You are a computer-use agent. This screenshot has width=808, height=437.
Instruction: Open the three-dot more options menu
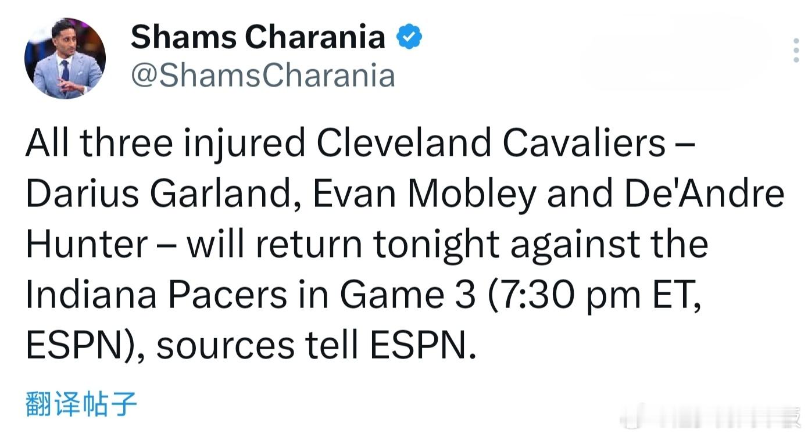tap(796, 51)
